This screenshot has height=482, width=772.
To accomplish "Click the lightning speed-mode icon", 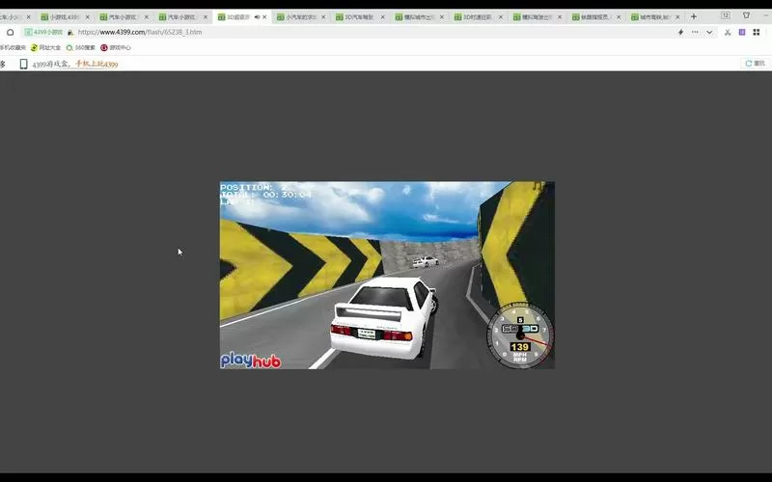I will coord(680,32).
